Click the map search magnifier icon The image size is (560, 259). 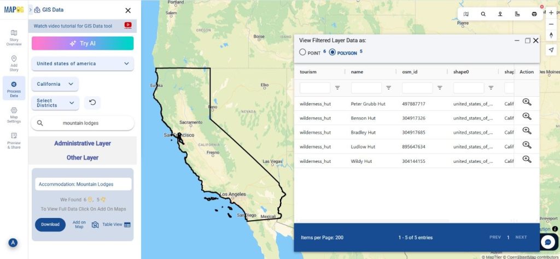point(483,14)
